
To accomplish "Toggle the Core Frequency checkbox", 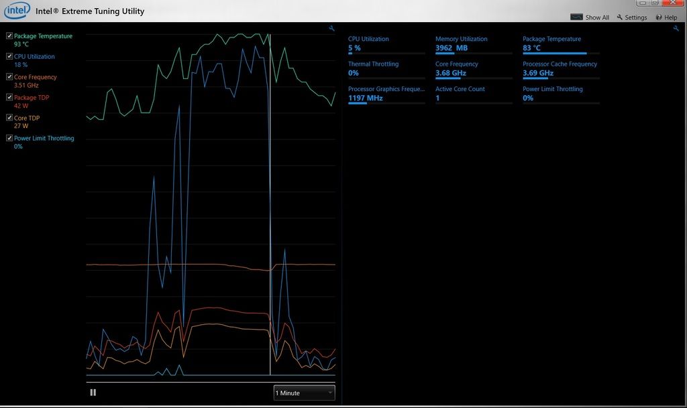I will pyautogui.click(x=9, y=76).
